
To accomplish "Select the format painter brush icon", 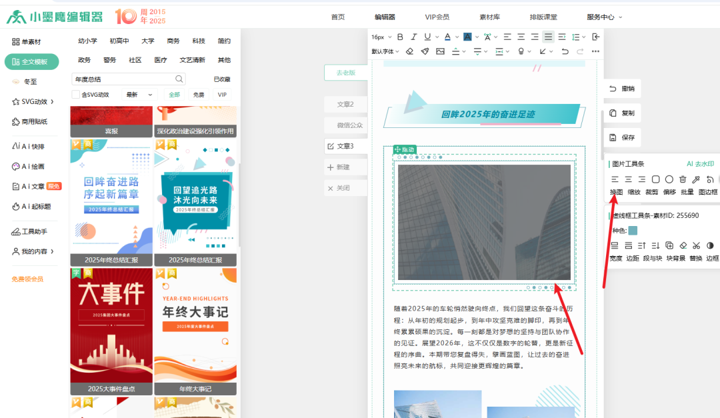I will (425, 51).
